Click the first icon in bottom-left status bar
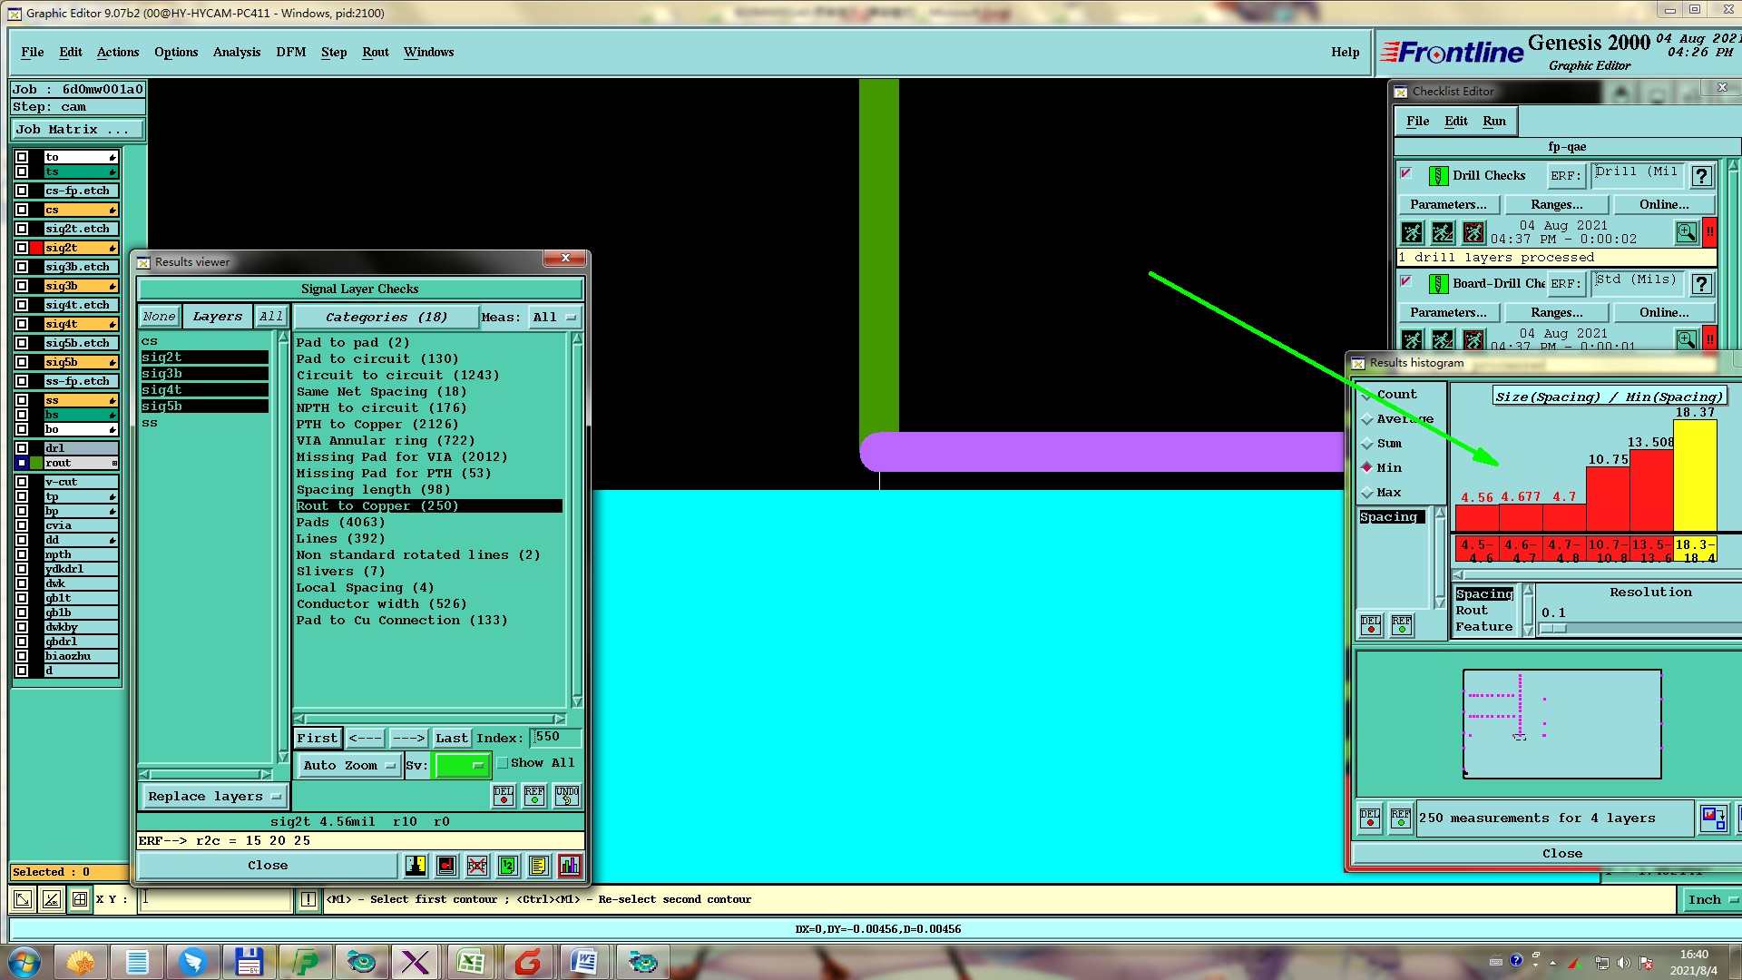The image size is (1742, 980). click(x=23, y=899)
